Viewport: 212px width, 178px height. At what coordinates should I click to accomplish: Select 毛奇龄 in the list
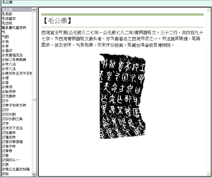pyautogui.click(x=7, y=14)
